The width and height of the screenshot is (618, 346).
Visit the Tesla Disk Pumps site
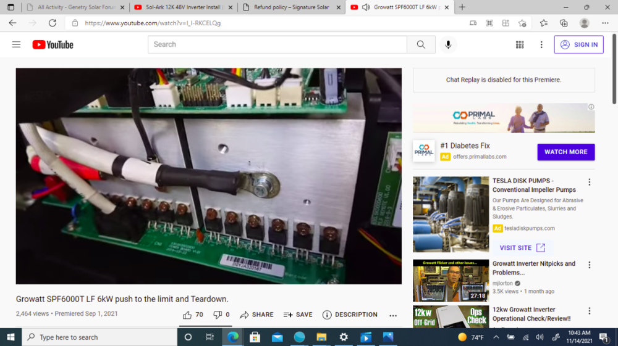point(522,248)
